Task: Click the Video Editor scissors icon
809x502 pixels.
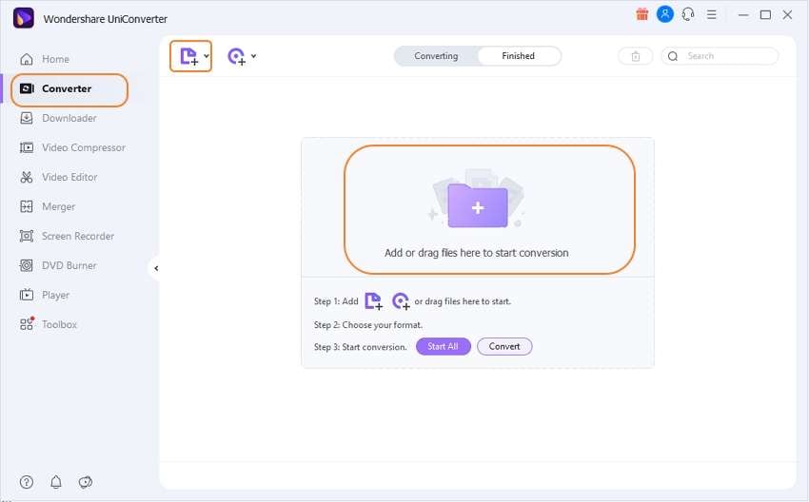Action: (27, 177)
